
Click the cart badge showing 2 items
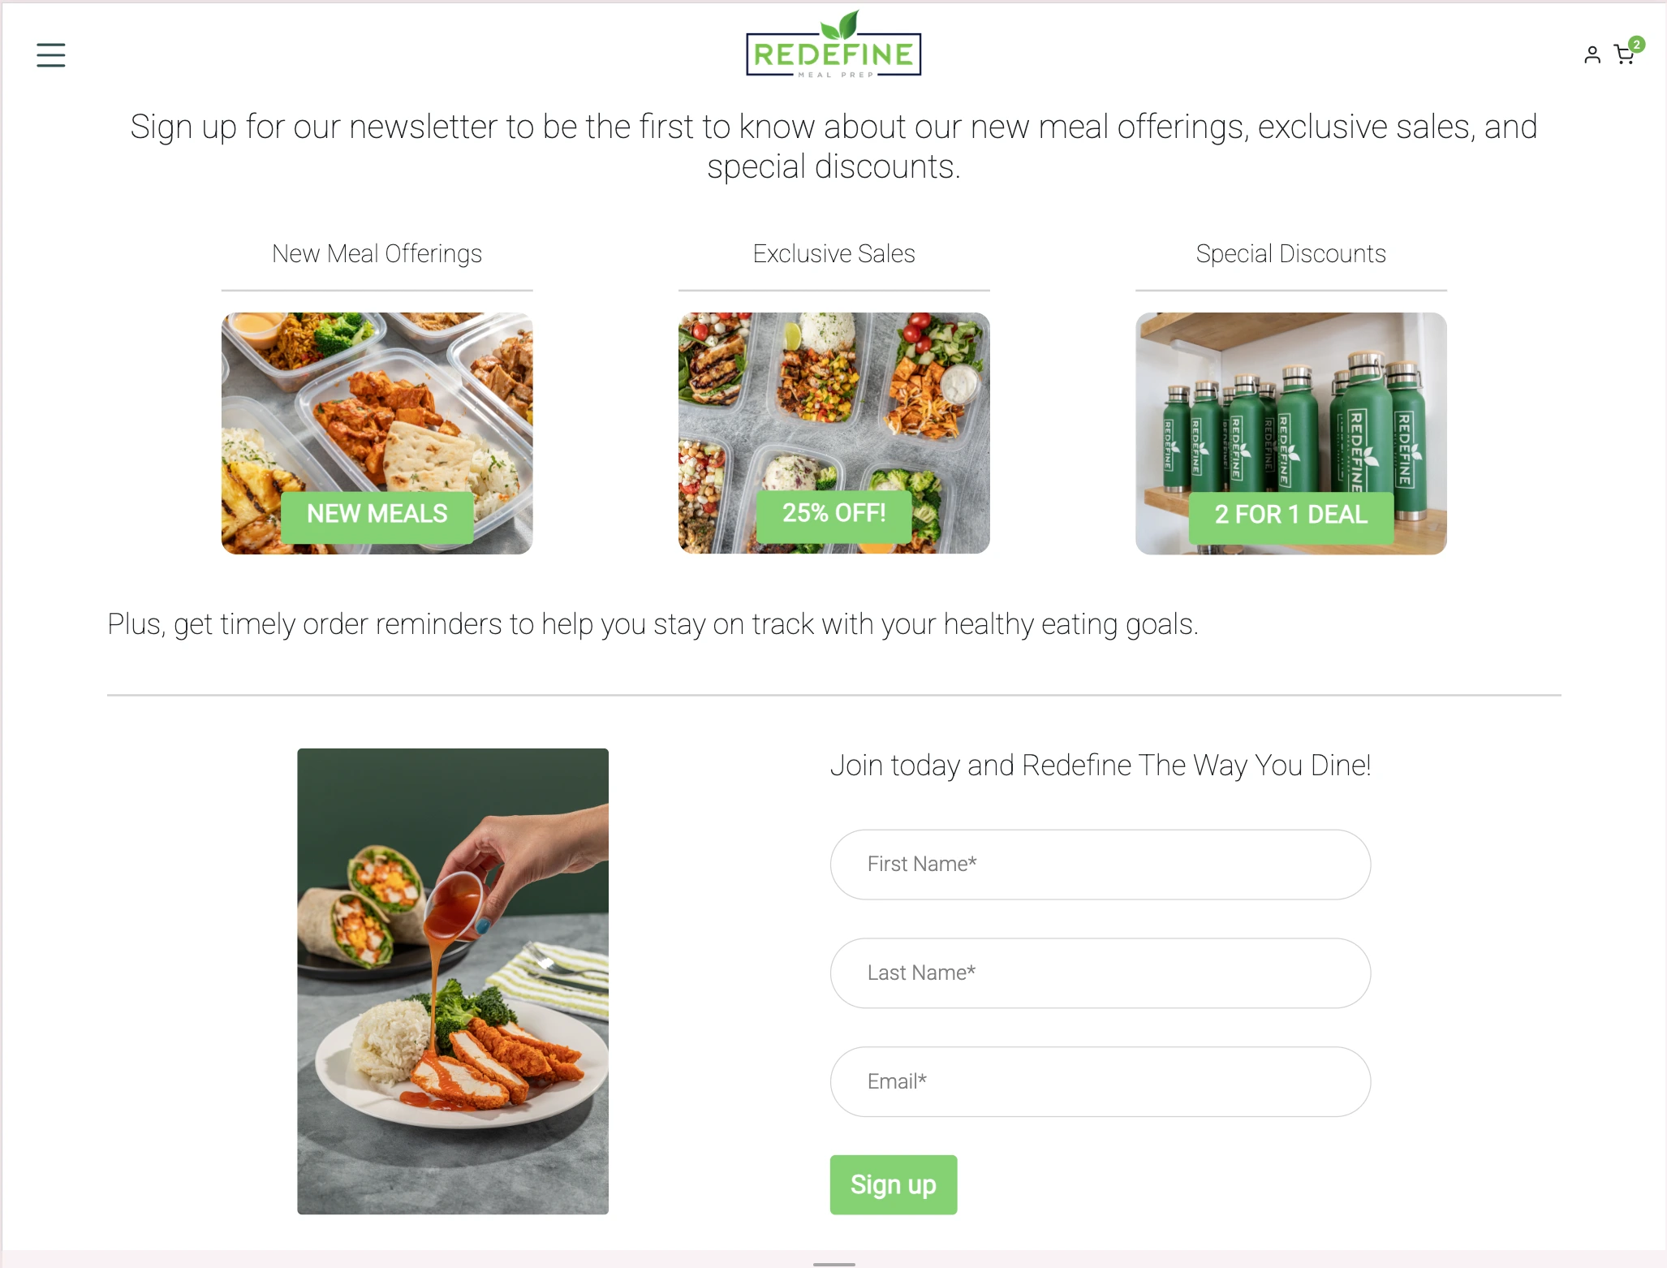click(1637, 45)
